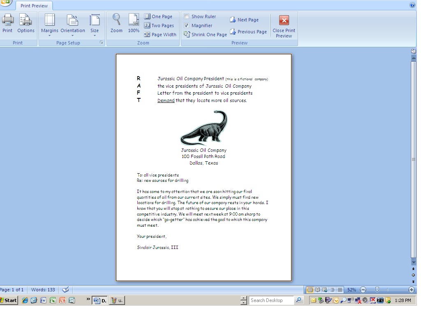Click the envelope mail tray icon
421x316 pixels.
(x=313, y=300)
